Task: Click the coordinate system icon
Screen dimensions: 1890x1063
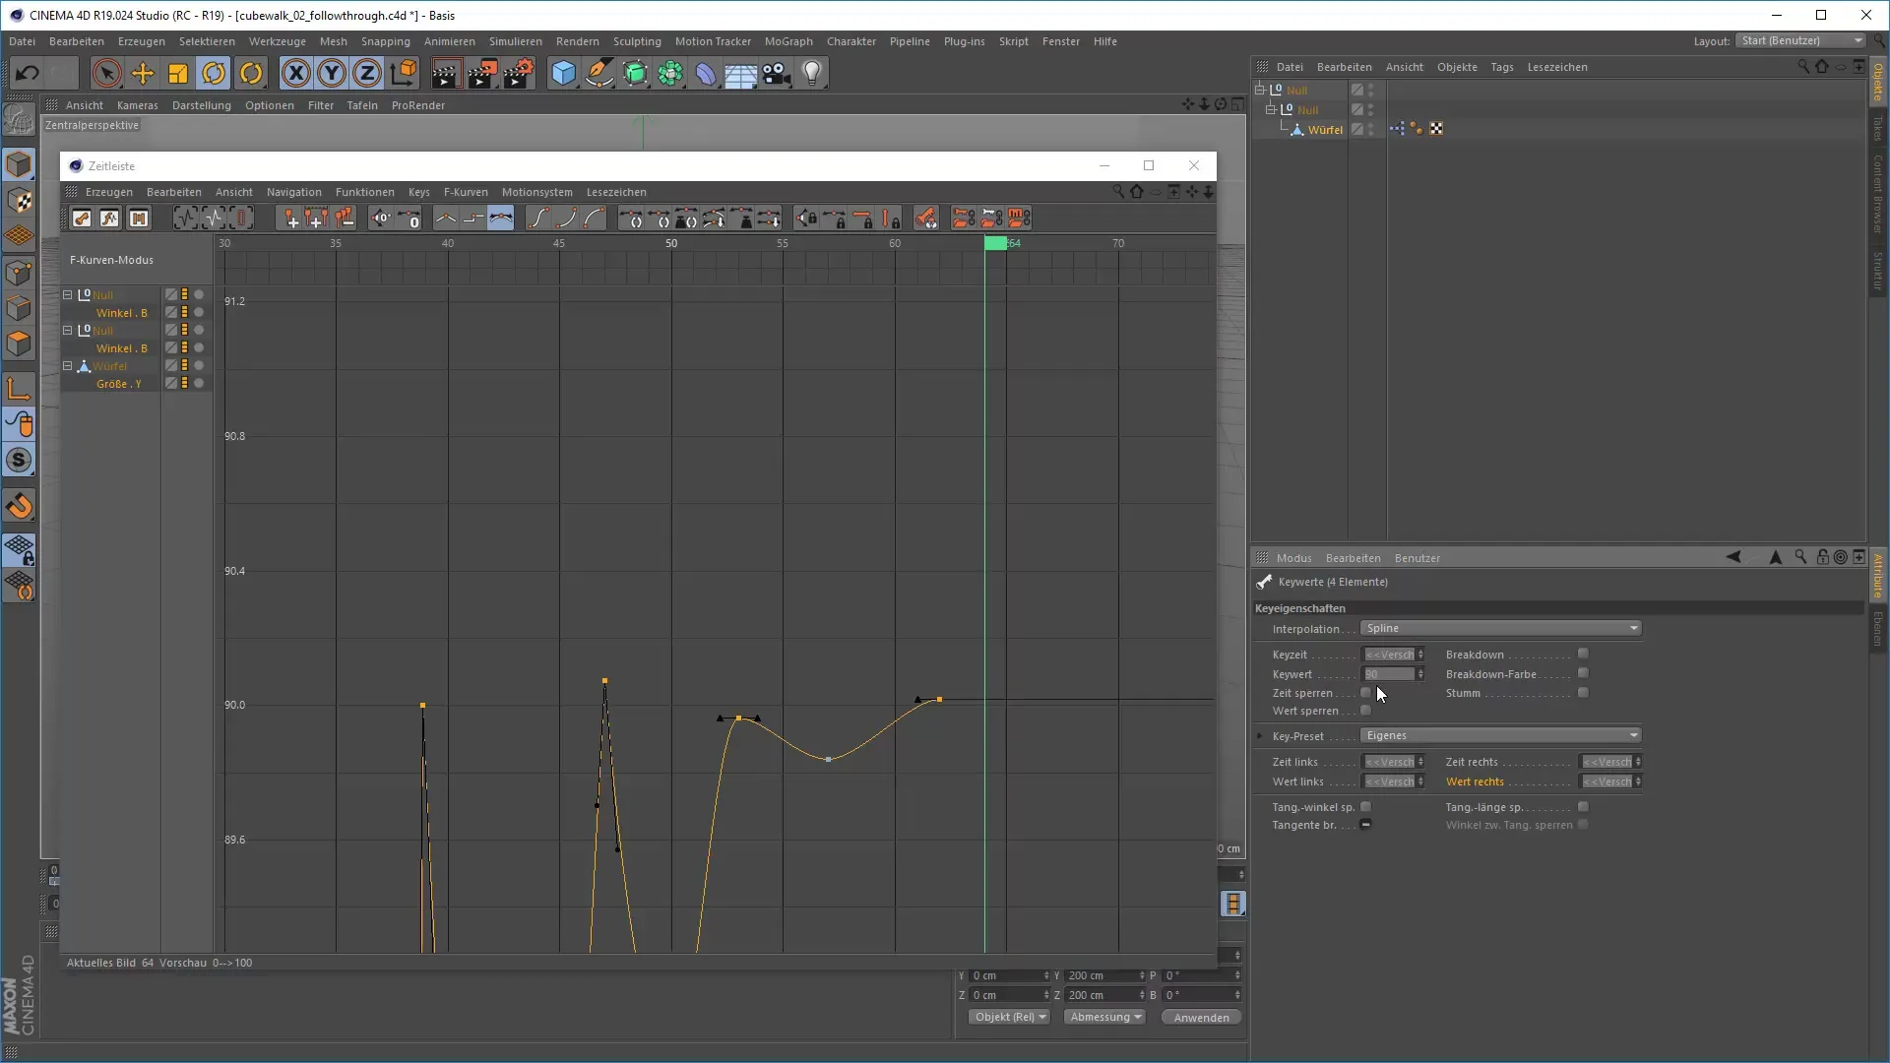Action: (x=404, y=73)
